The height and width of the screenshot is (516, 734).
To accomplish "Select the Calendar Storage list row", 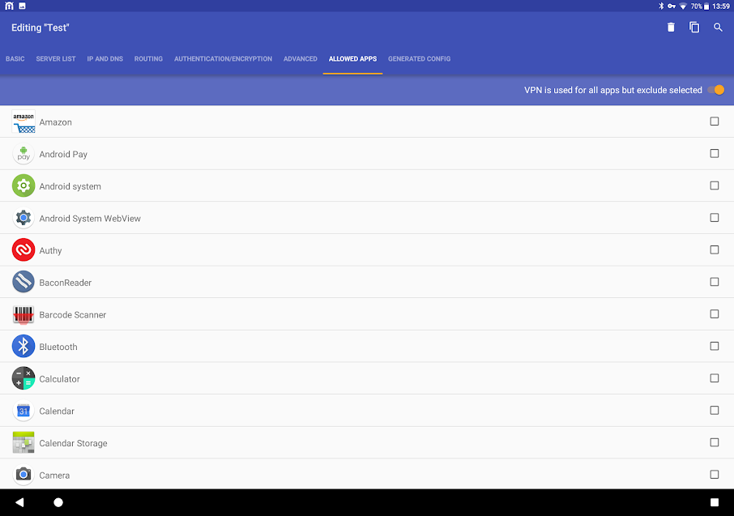I will (x=365, y=443).
